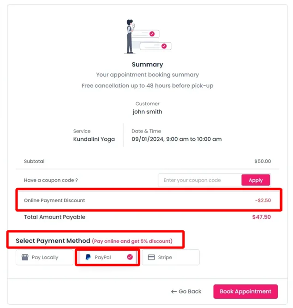Click the lower checkmark badge in illustration
This screenshot has height=308, width=293.
[164, 46]
